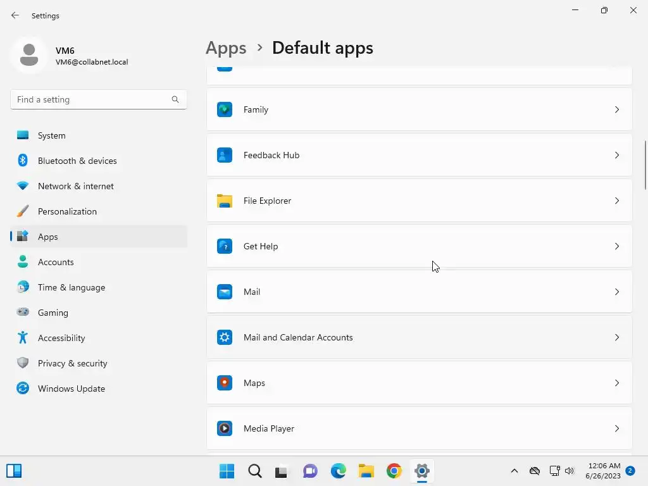Screen dimensions: 648x486
Task: Open the notification badge showing 2
Action: coord(630,471)
